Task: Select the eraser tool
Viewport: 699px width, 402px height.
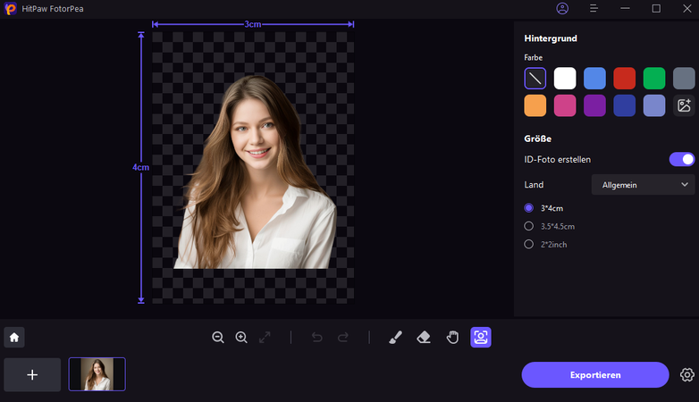Action: click(424, 338)
